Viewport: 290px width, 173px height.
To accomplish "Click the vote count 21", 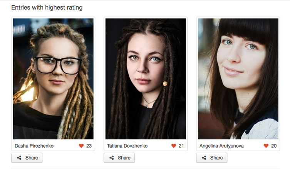I will click(181, 146).
